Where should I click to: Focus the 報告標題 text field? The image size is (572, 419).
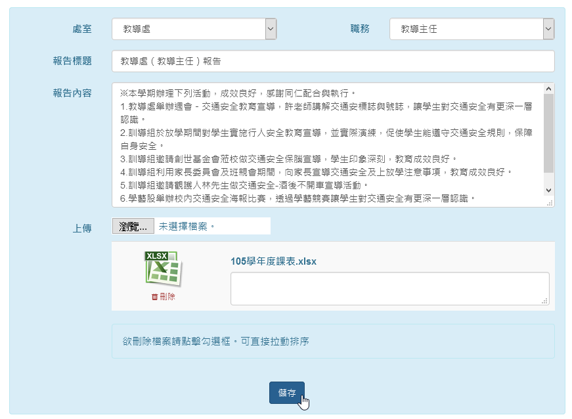(x=333, y=61)
